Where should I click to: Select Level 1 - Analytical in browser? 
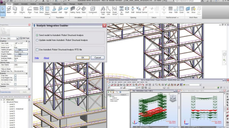pyautogui.click(x=16, y=109)
